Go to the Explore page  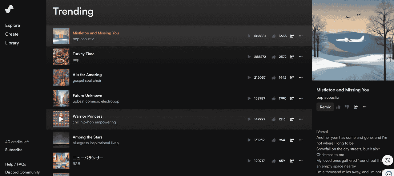tap(13, 25)
